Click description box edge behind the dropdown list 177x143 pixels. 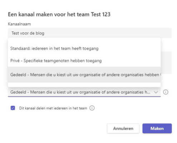[166, 63]
